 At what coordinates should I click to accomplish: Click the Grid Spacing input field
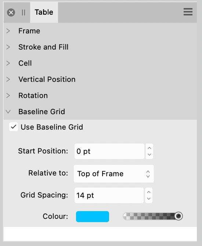(109, 195)
